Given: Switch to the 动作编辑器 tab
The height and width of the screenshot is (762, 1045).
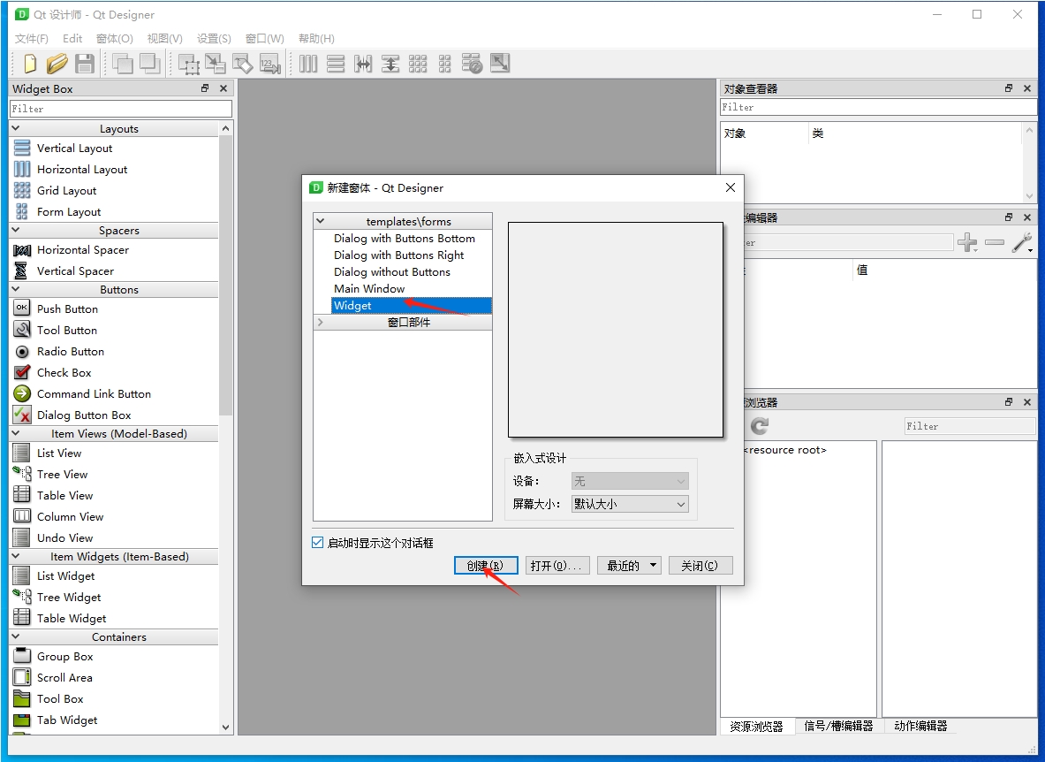Looking at the screenshot, I should pyautogui.click(x=920, y=726).
